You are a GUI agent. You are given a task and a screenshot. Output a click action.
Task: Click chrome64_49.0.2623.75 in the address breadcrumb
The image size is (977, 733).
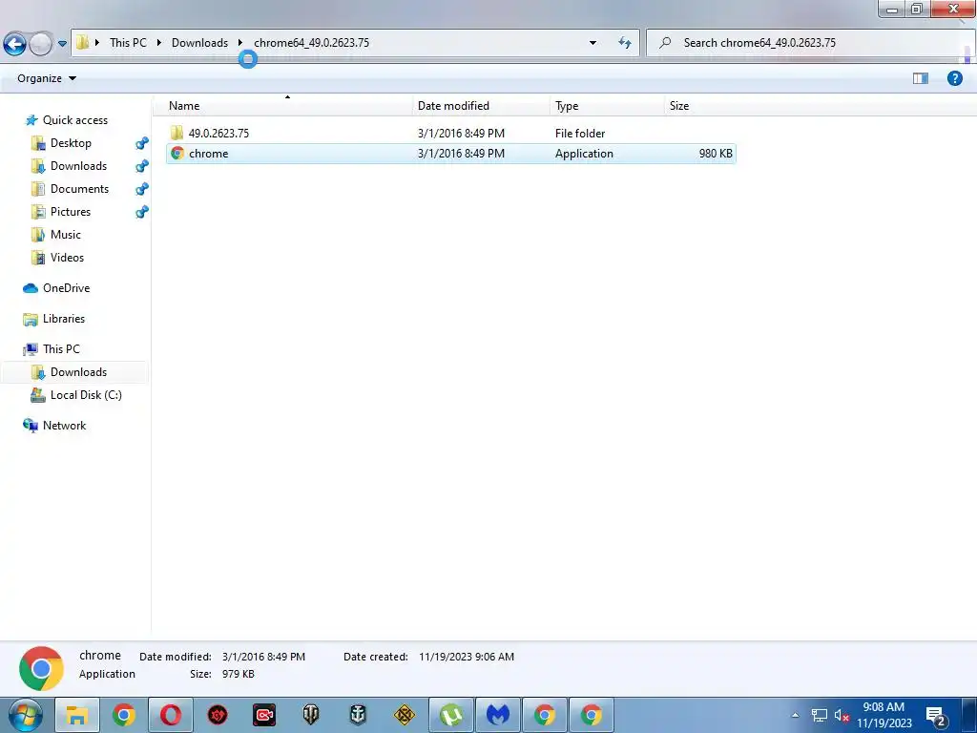pos(312,42)
